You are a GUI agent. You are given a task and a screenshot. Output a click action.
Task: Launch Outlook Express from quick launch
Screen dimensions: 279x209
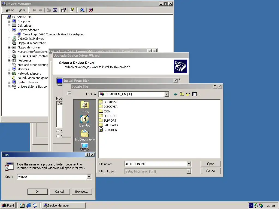pyautogui.click(x=35, y=205)
